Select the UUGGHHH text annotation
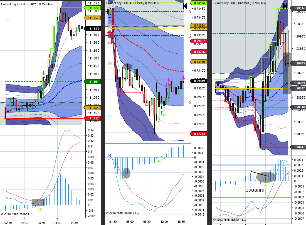 tap(255, 190)
